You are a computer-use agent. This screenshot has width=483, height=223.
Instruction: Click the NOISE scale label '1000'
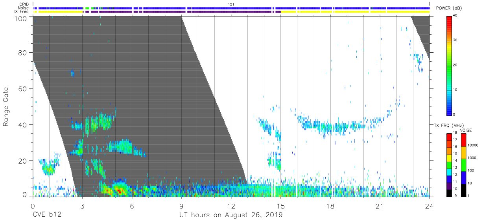(x=472, y=158)
